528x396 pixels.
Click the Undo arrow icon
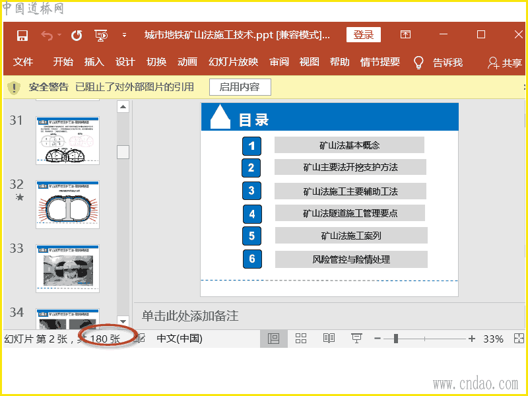(47, 36)
